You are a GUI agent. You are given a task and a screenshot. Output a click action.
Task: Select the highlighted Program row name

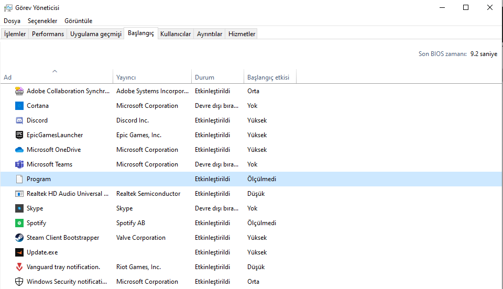click(38, 179)
